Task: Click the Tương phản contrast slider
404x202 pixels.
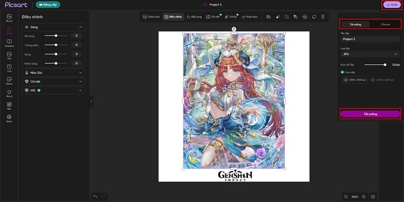Action: coord(56,45)
